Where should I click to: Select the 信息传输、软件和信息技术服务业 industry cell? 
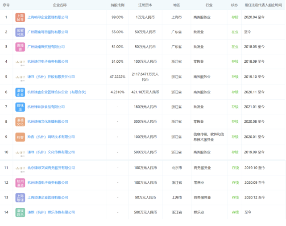(209, 137)
